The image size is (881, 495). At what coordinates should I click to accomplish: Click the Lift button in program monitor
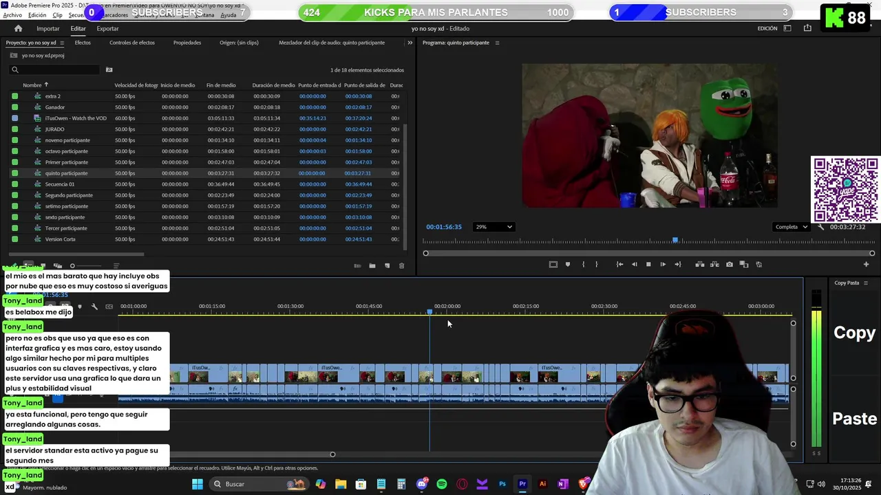[x=700, y=265]
